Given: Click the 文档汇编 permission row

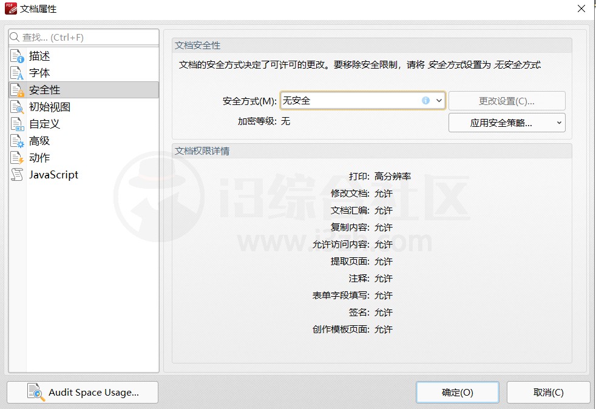Looking at the screenshot, I should click(x=362, y=210).
